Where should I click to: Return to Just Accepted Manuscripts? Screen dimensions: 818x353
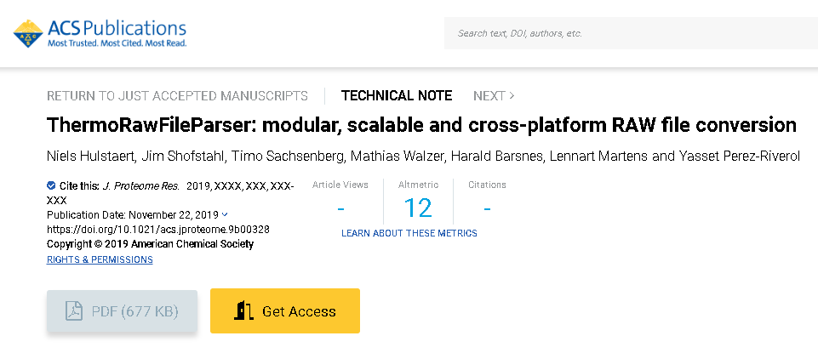pos(177,95)
